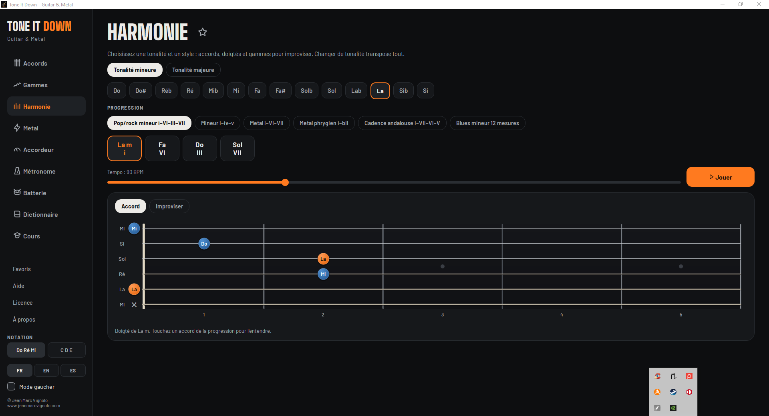The image size is (769, 416).
Task: Select Metal phrygien i–bII progression
Action: (324, 123)
